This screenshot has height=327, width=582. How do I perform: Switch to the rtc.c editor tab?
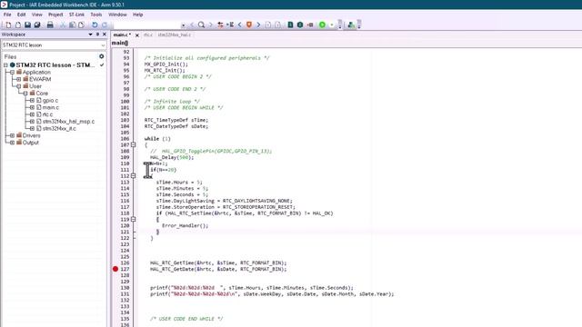148,35
